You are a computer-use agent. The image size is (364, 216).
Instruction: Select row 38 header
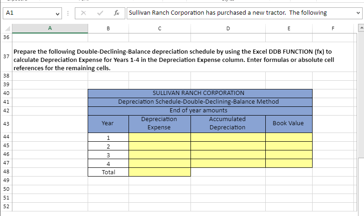[x=6, y=76]
